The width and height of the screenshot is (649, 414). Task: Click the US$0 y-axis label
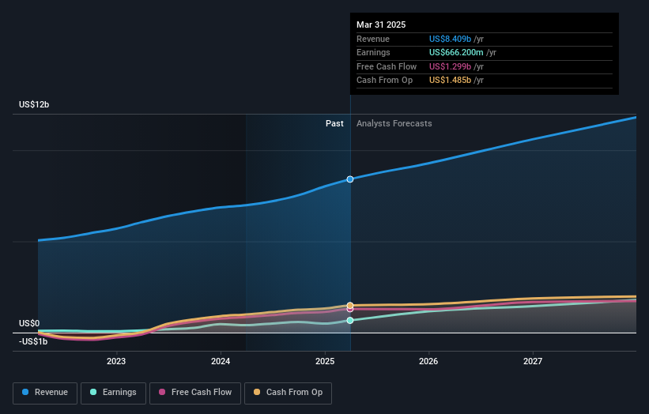tap(29, 323)
